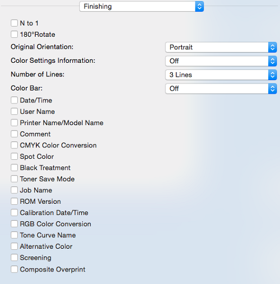Viewport: 280px width, 284px height.
Task: Open the Original Orientation Portrait dropdown
Action: (x=221, y=47)
